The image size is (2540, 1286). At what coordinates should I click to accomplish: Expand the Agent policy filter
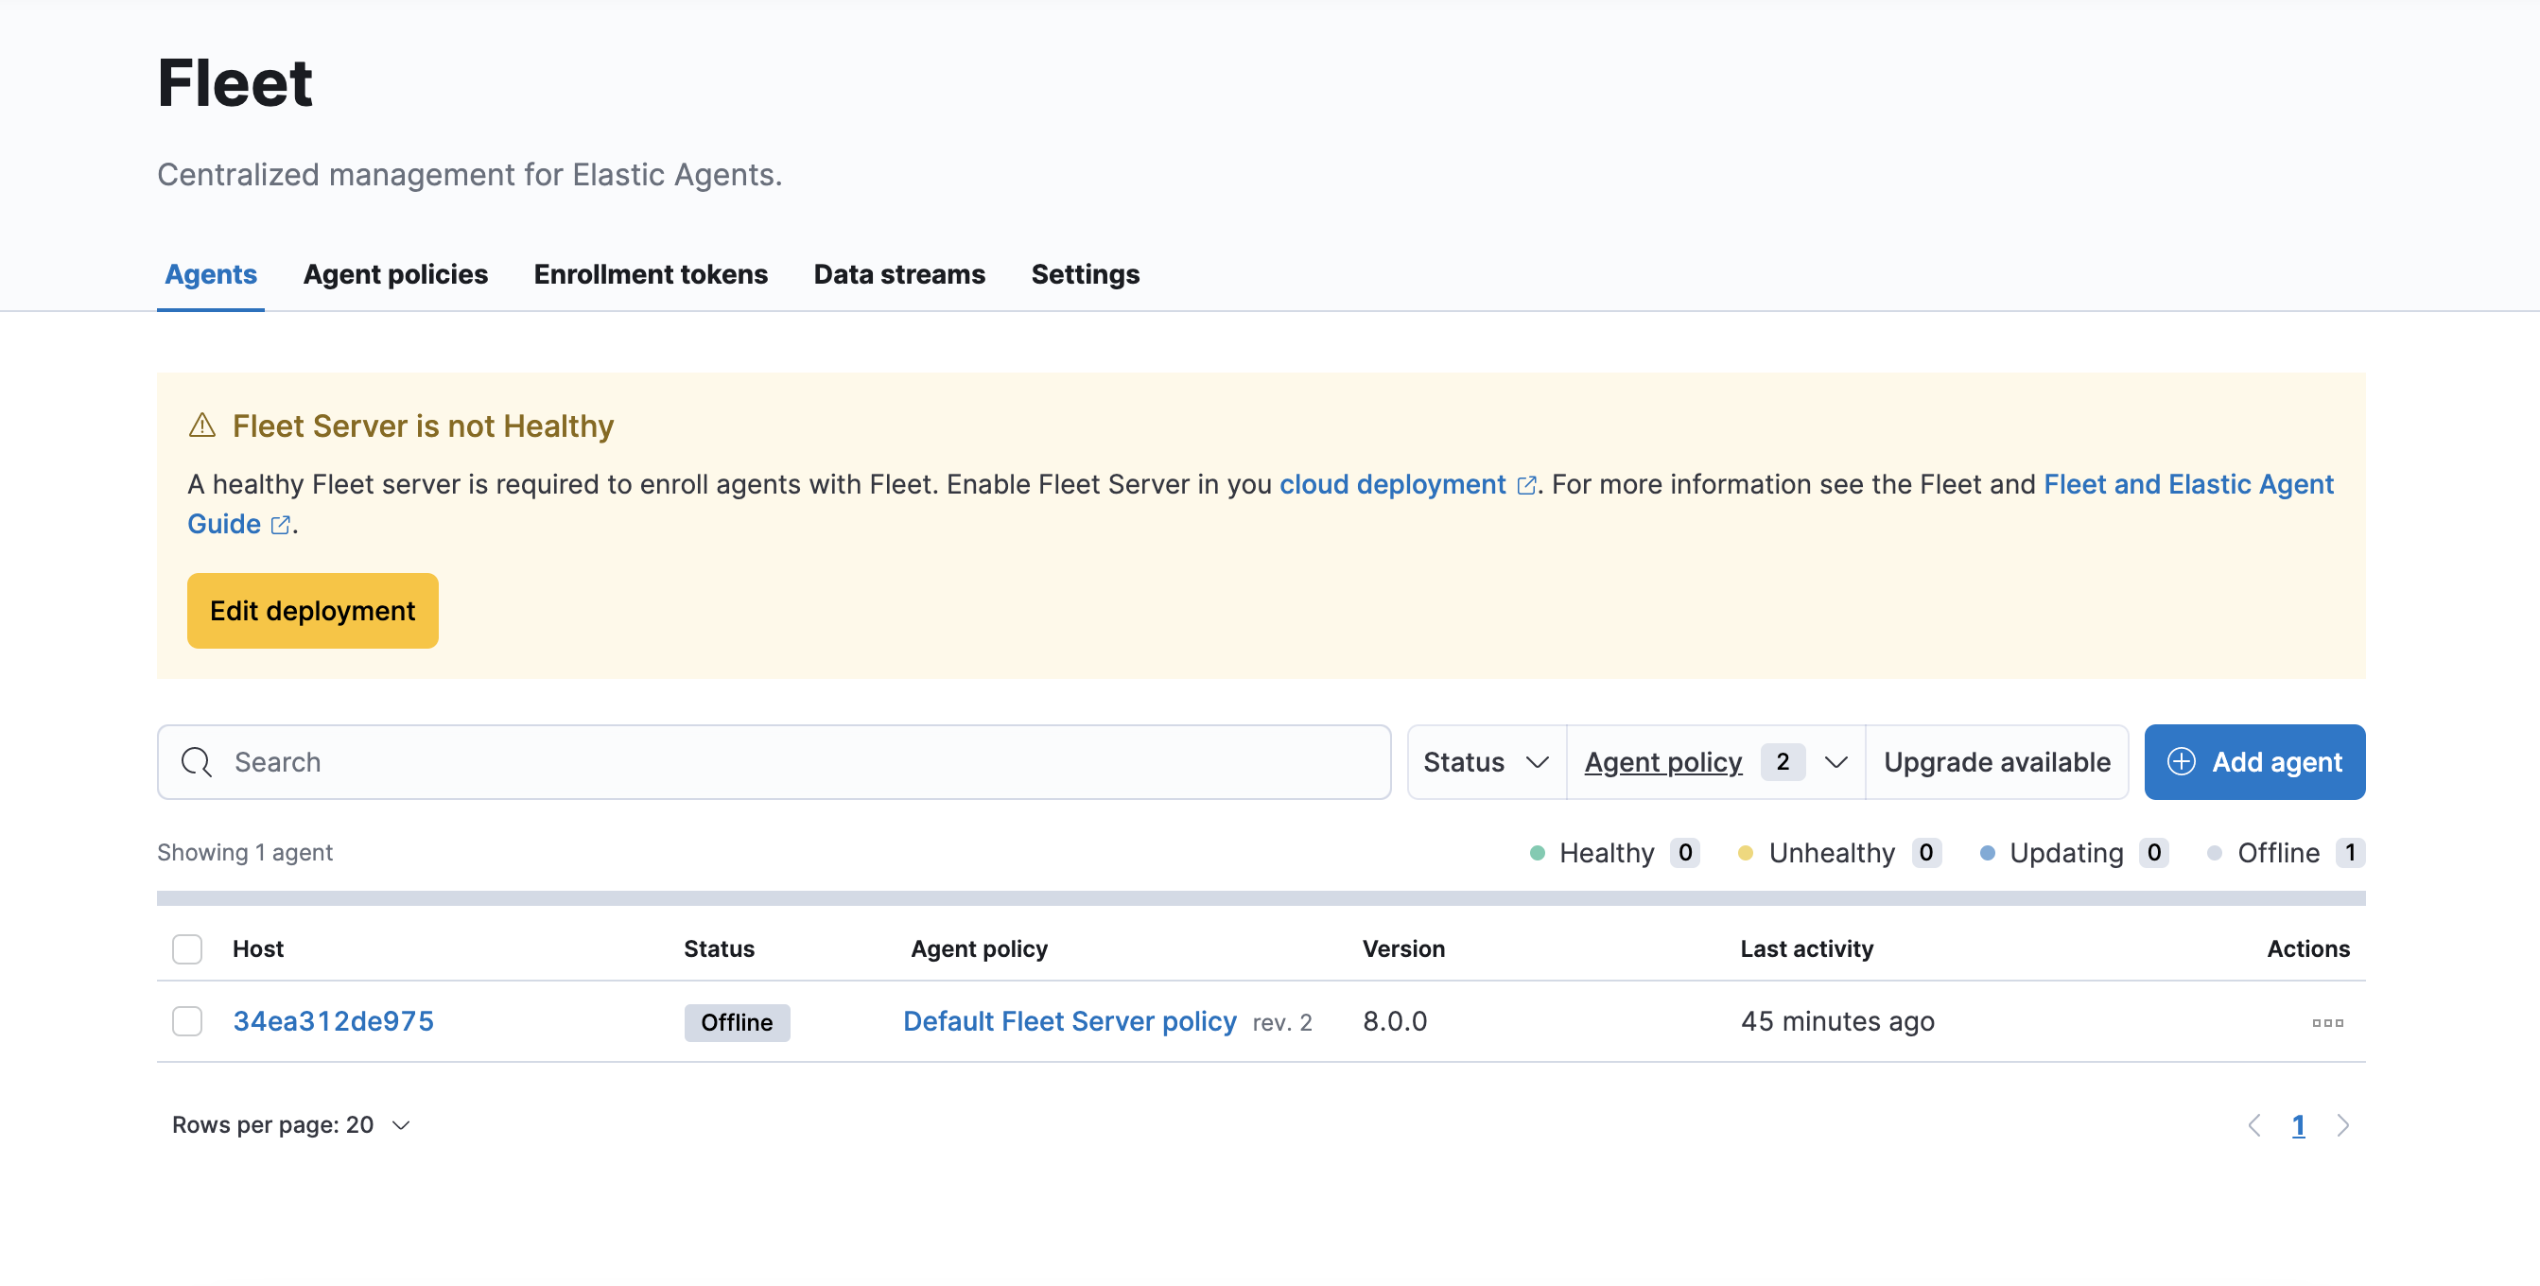click(x=1714, y=761)
